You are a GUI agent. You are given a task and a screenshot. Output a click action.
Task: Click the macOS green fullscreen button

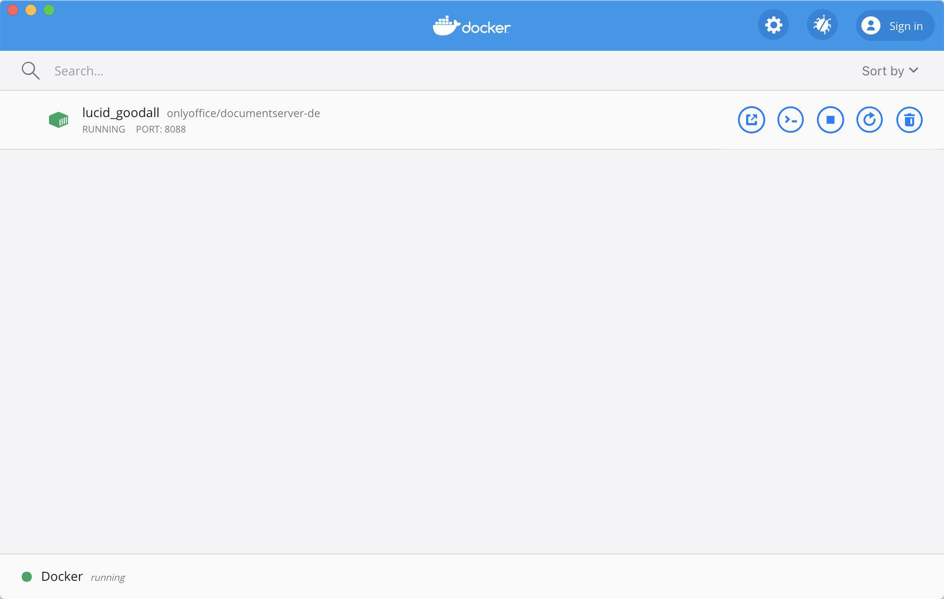click(x=49, y=10)
